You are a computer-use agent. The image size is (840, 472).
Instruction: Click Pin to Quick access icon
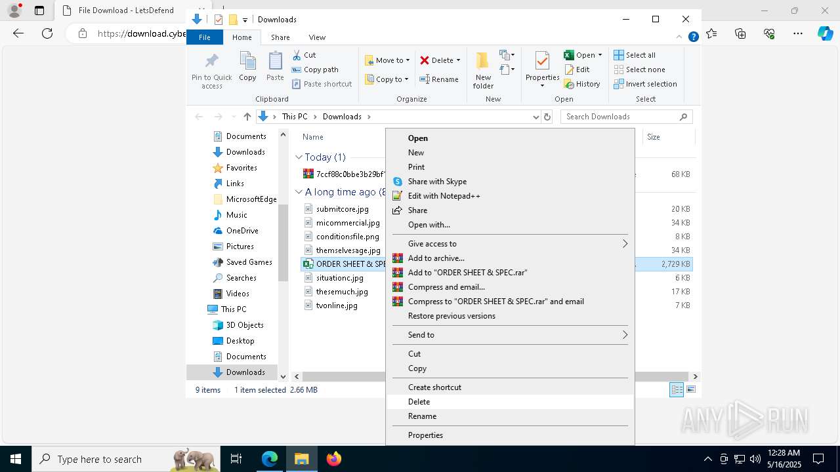click(x=211, y=61)
